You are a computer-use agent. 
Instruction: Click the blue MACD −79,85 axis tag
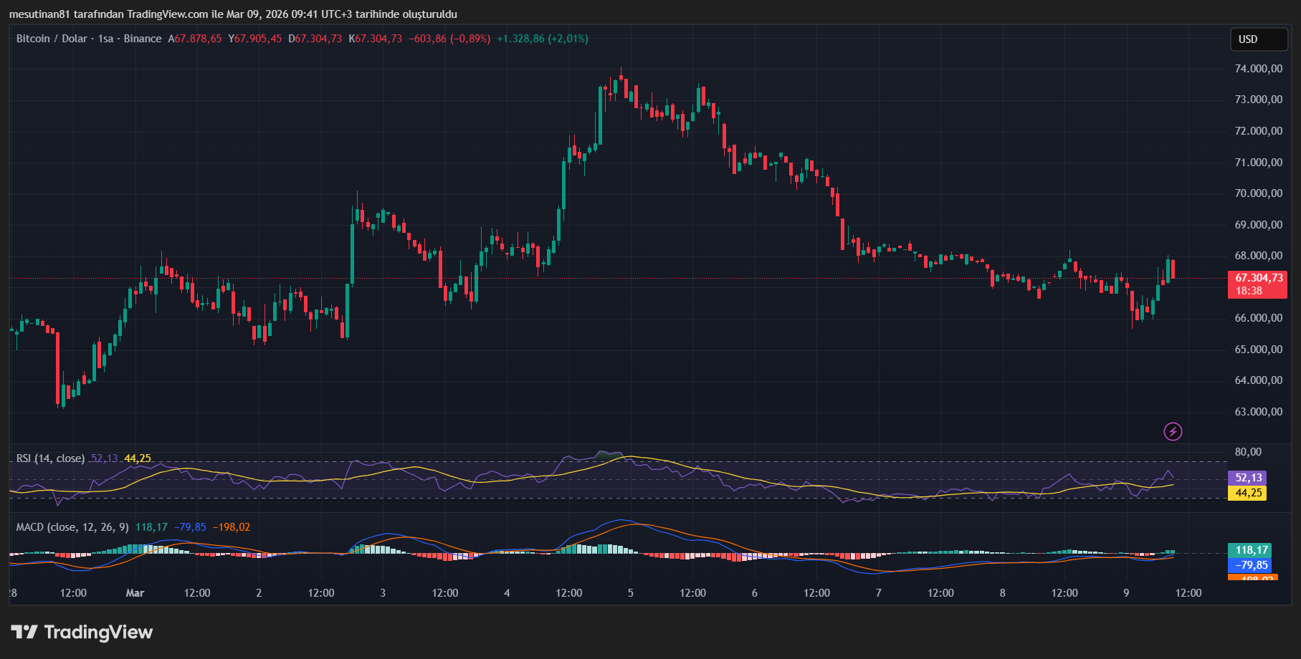point(1250,565)
